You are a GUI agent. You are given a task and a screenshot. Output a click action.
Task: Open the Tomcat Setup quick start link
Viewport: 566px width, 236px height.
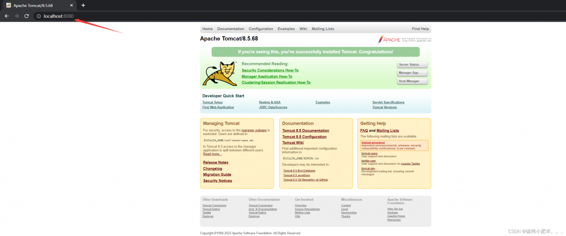tap(213, 102)
